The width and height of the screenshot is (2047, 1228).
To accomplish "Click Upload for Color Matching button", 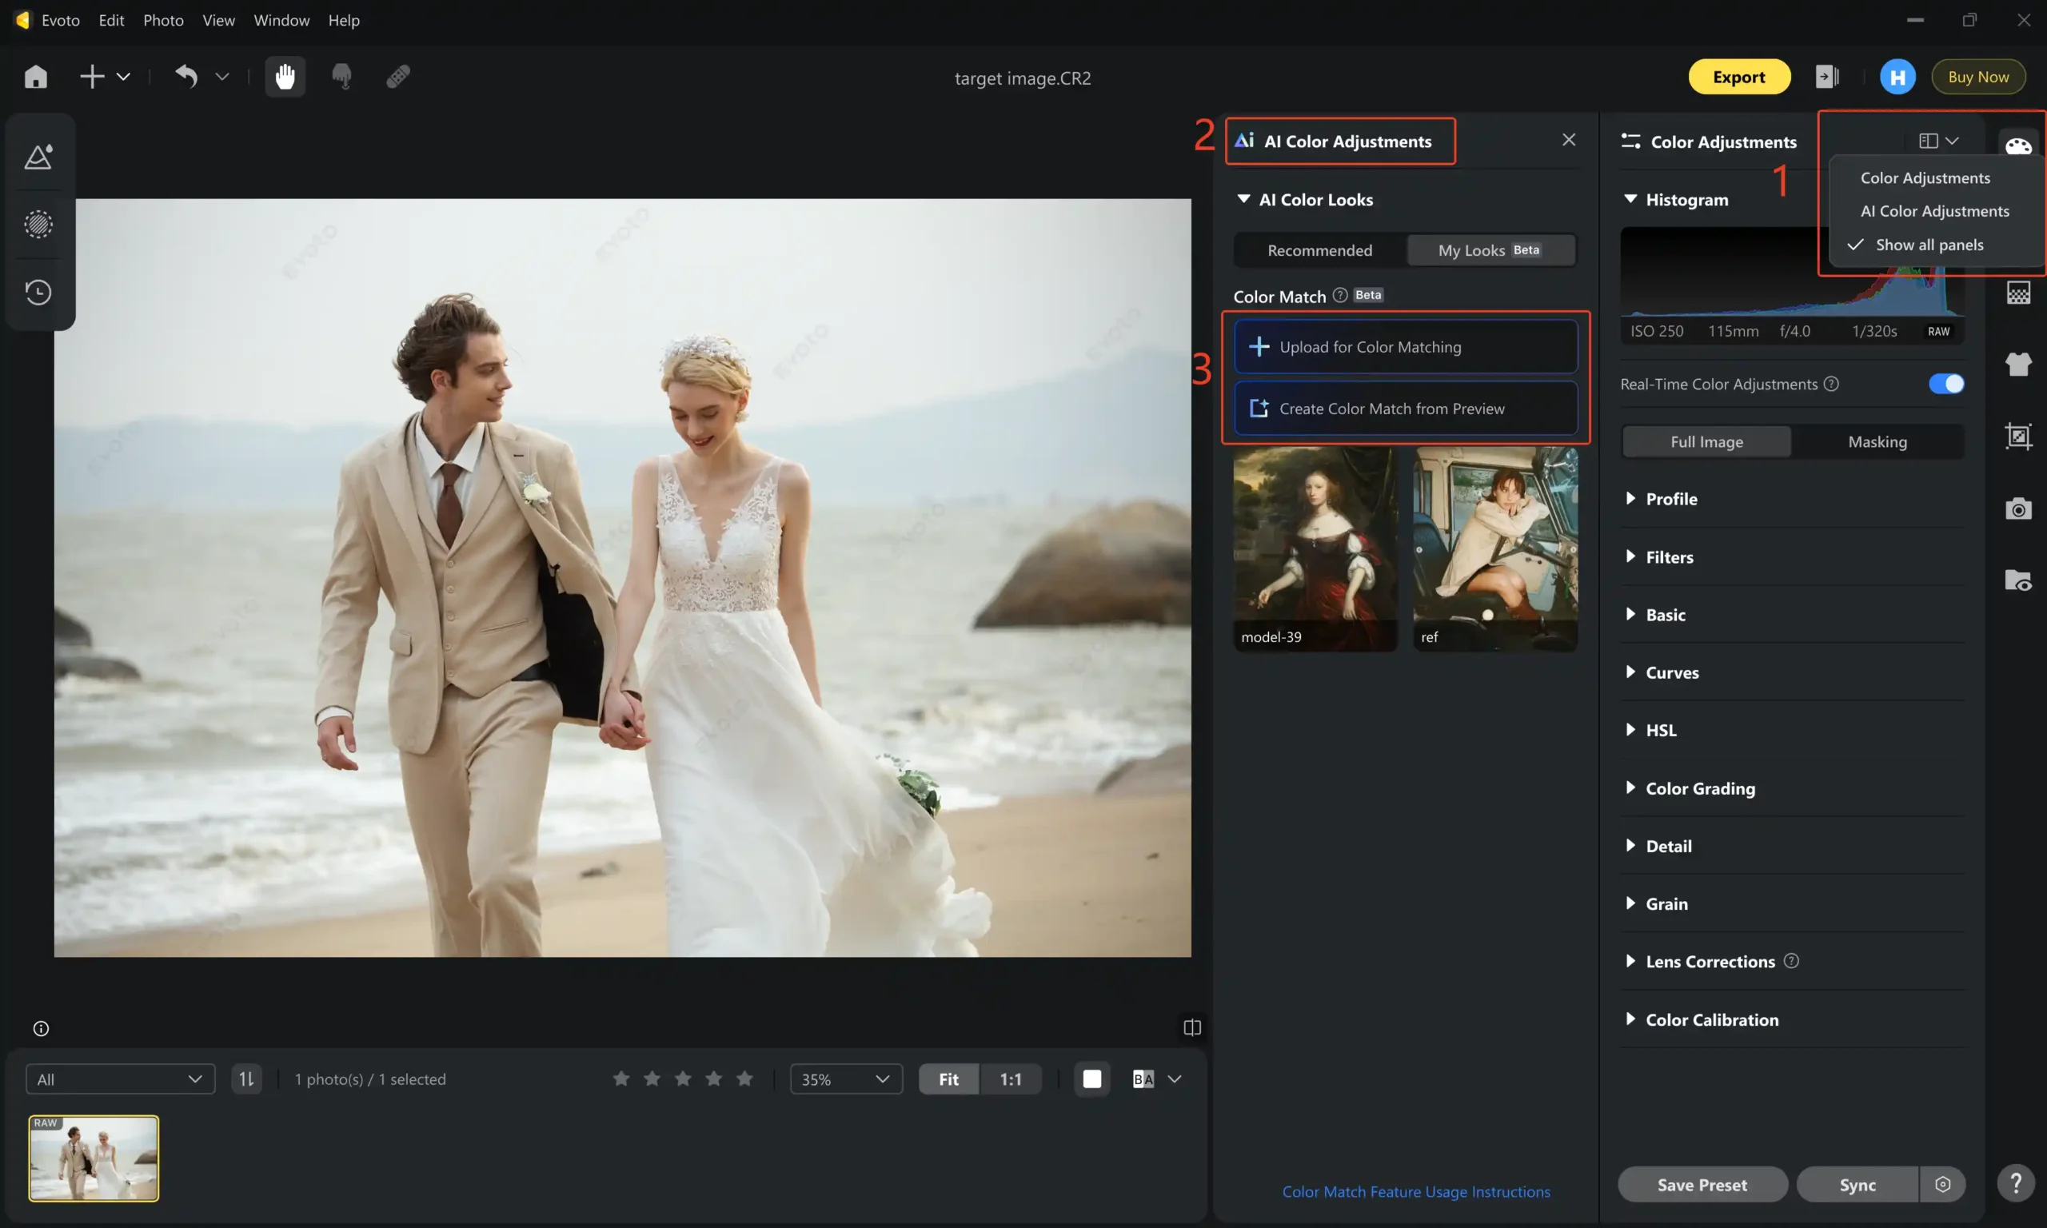I will (x=1405, y=348).
